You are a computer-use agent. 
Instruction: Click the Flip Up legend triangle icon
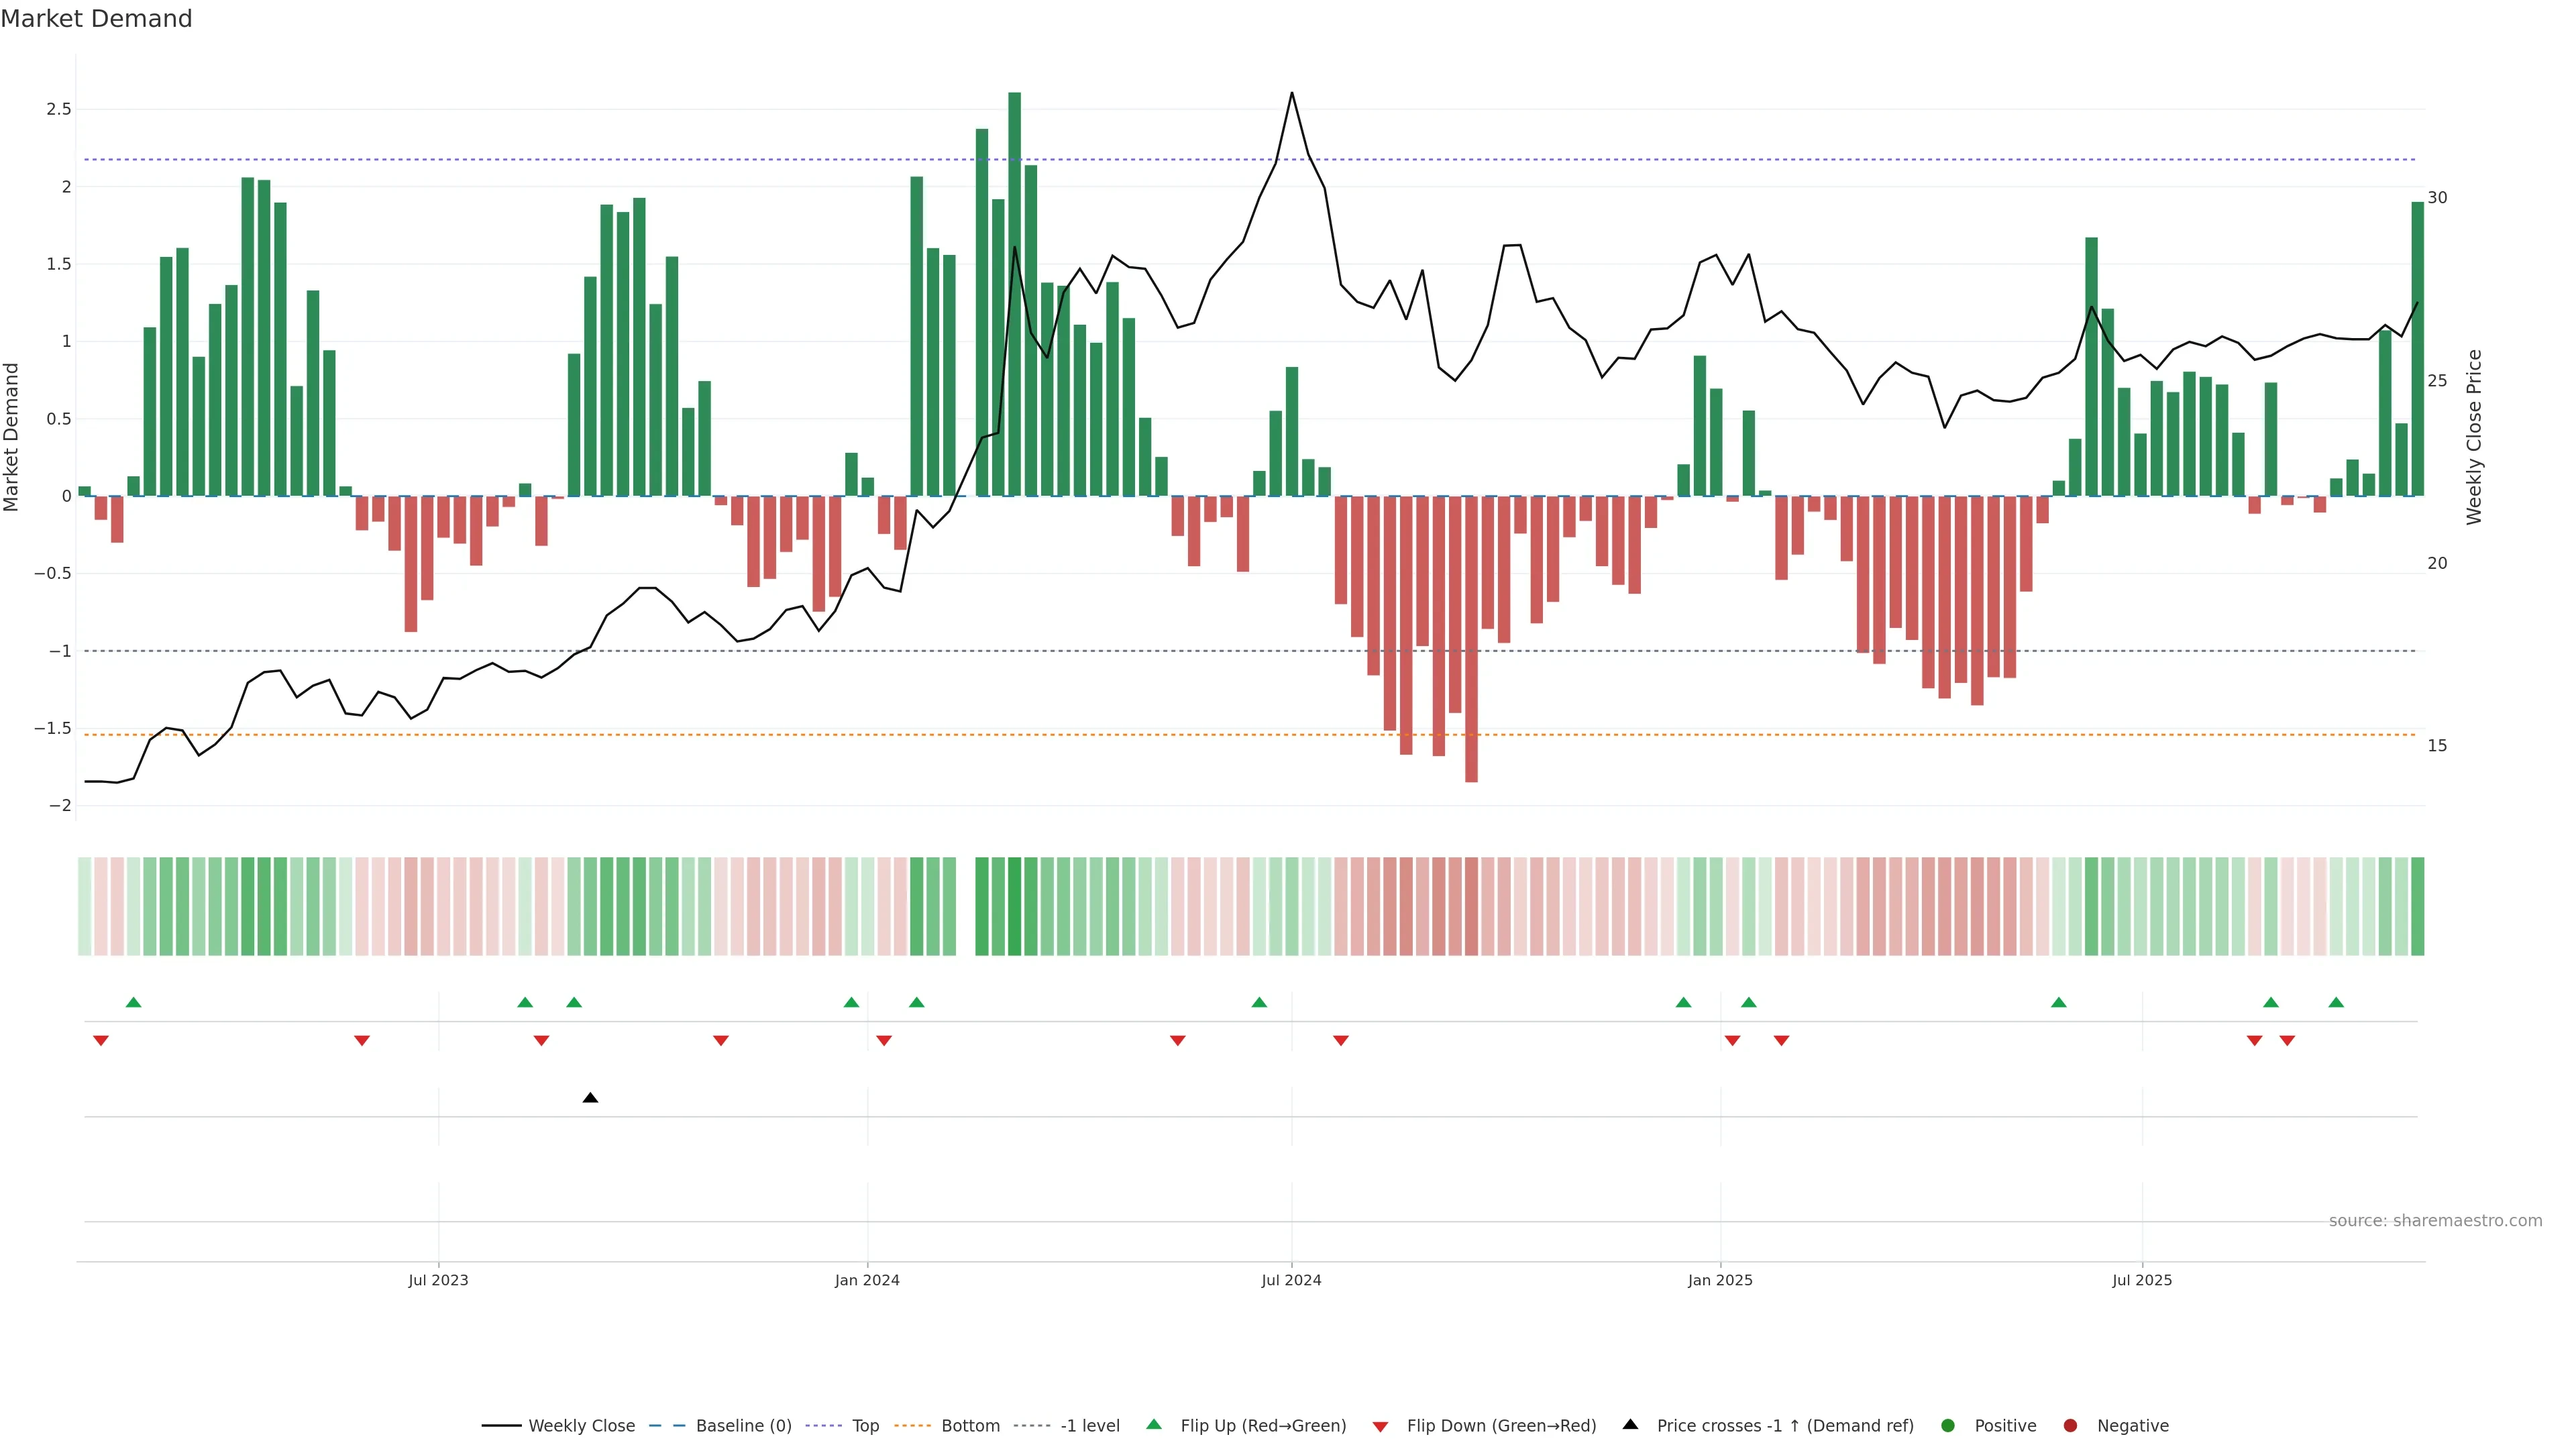pos(1154,1424)
